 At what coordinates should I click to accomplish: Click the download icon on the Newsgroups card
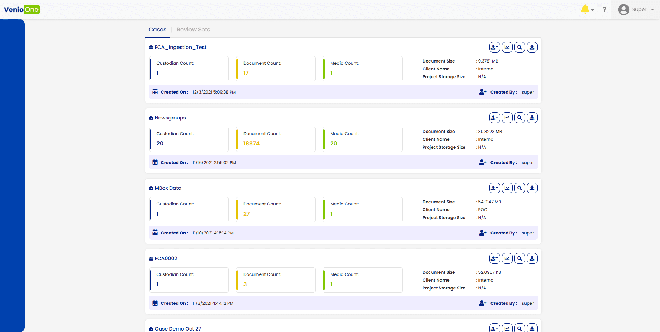532,118
